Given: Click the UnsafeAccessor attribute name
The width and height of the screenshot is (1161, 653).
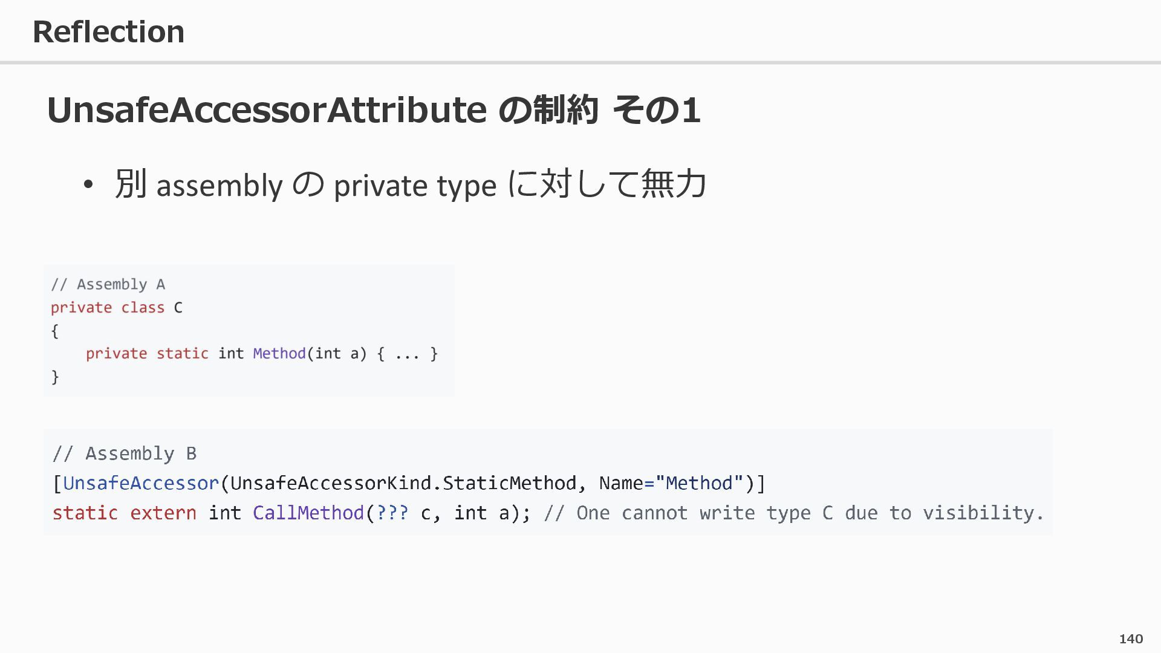Looking at the screenshot, I should [140, 483].
